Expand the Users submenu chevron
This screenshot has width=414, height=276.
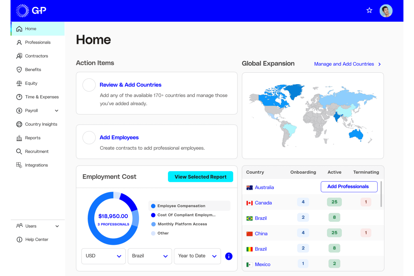click(x=57, y=226)
